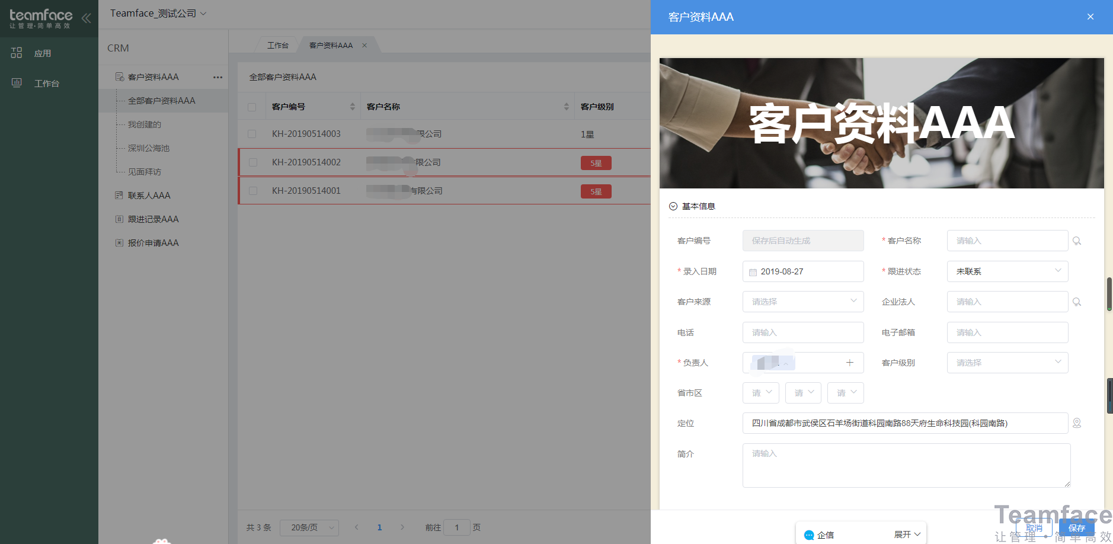Switch to the 工作台 tab
Viewport: 1113px width, 544px height.
pos(277,44)
